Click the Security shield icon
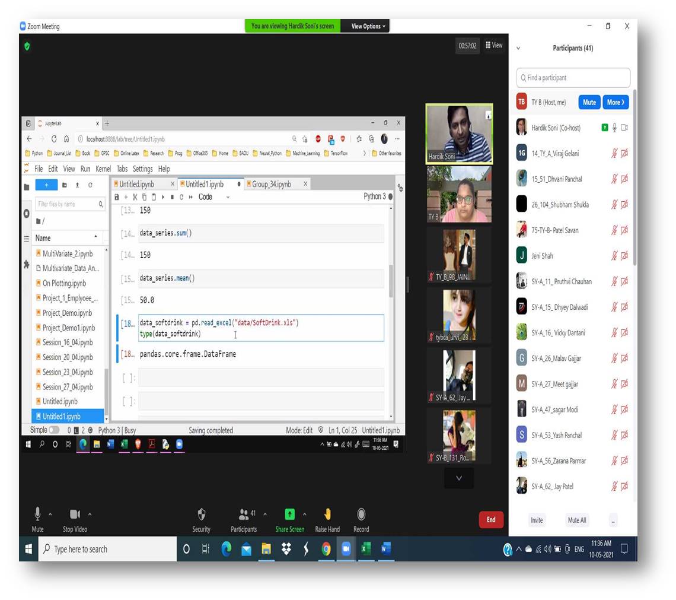 point(201,514)
